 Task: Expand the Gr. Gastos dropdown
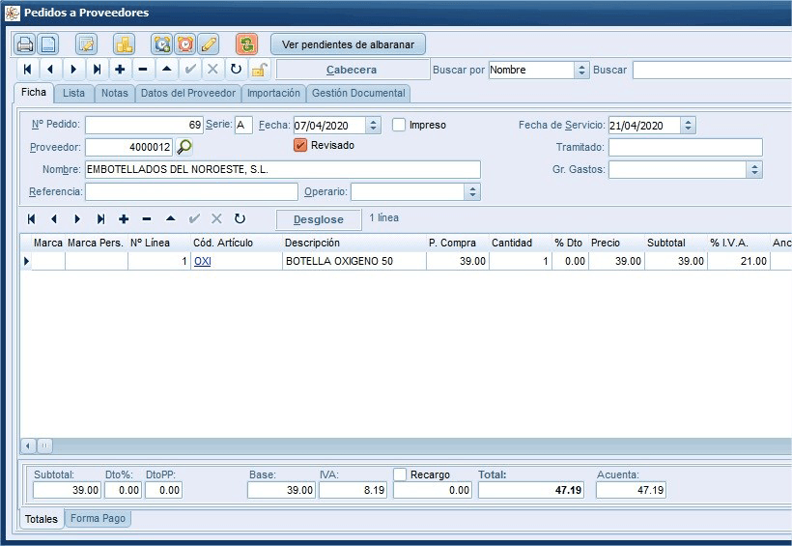(x=754, y=169)
